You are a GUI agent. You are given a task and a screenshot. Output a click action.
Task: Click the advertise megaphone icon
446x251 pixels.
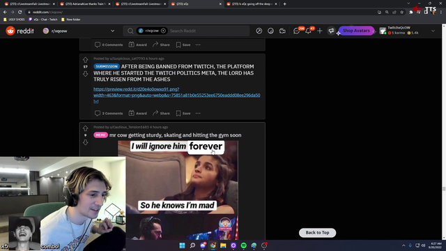pos(332,31)
